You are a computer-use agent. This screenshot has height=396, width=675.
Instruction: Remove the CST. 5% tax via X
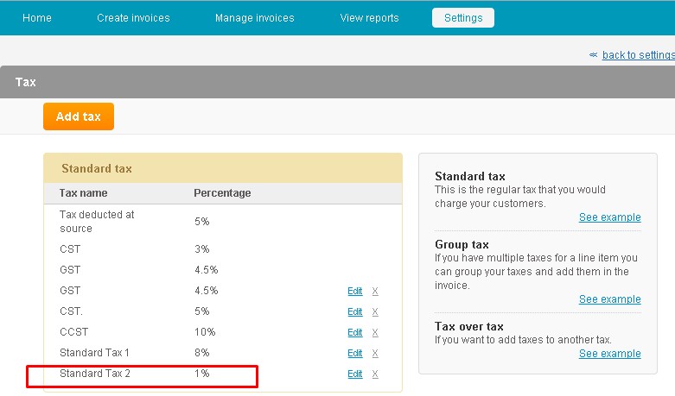pos(375,311)
